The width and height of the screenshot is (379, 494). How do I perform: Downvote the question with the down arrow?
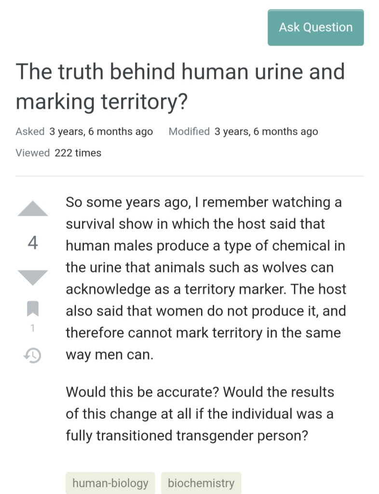point(33,278)
